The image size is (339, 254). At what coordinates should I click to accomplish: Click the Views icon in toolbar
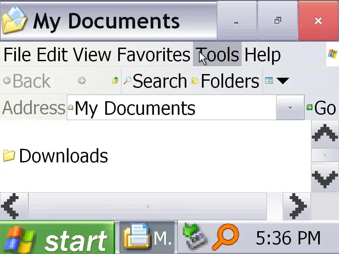click(269, 81)
